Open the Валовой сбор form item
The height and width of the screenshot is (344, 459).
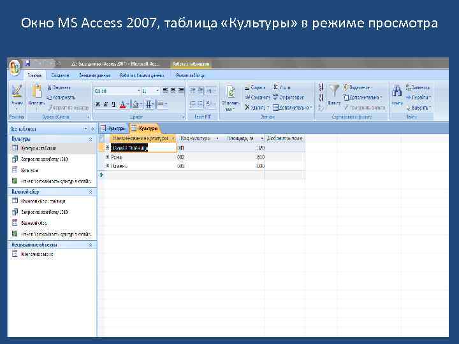tap(52, 223)
